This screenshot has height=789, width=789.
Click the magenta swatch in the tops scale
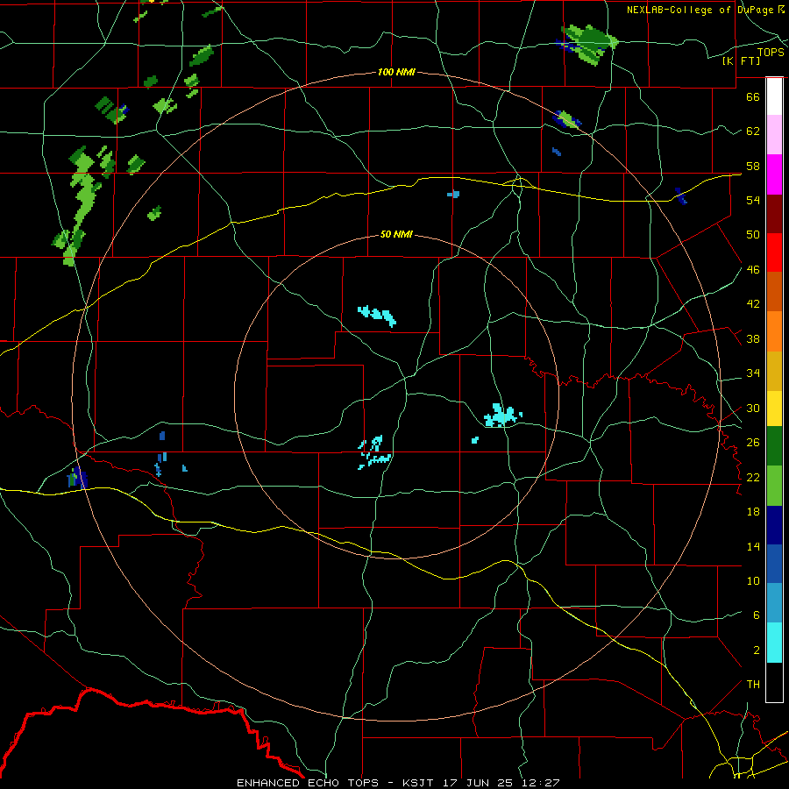pyautogui.click(x=774, y=174)
